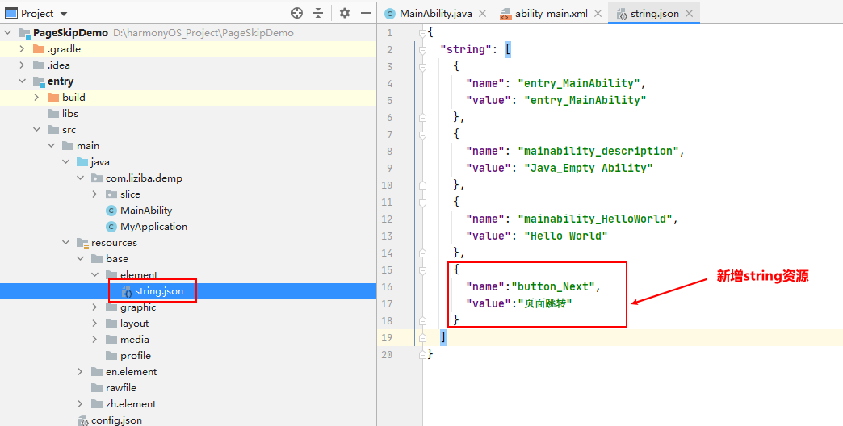Fold the object starting at line 11
This screenshot has width=843, height=426.
pyautogui.click(x=423, y=203)
